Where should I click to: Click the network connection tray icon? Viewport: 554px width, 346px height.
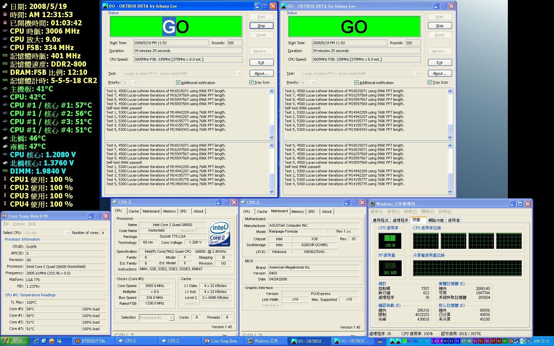pos(517,341)
